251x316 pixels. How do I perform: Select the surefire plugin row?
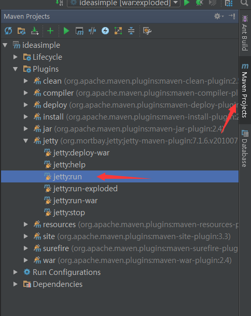tap(120, 248)
